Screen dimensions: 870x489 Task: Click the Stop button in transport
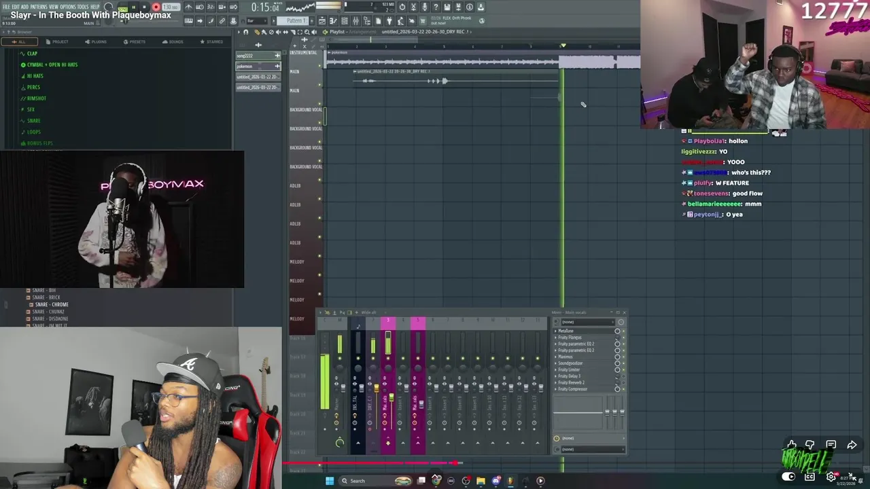[145, 7]
